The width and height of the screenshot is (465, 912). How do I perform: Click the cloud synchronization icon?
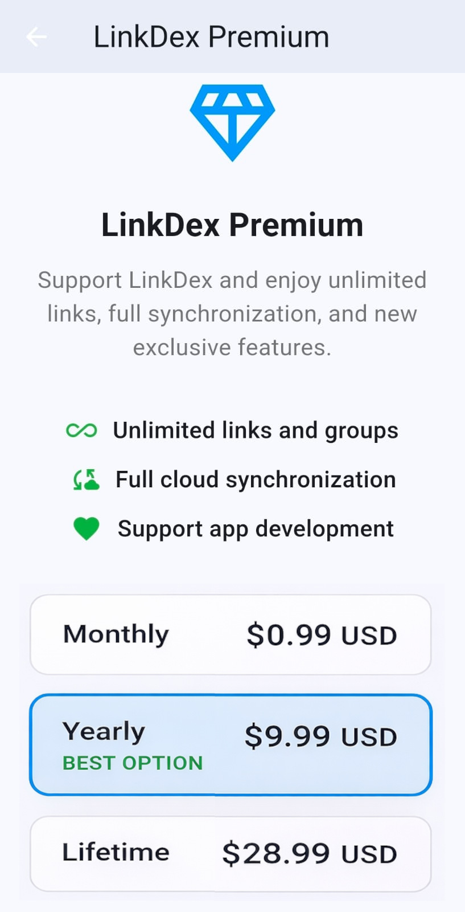pyautogui.click(x=86, y=480)
